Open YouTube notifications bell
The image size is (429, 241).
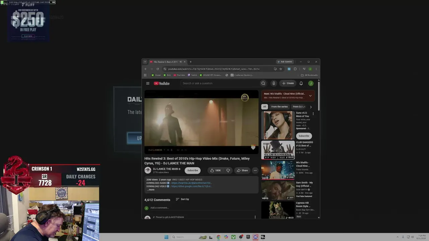coord(301,83)
